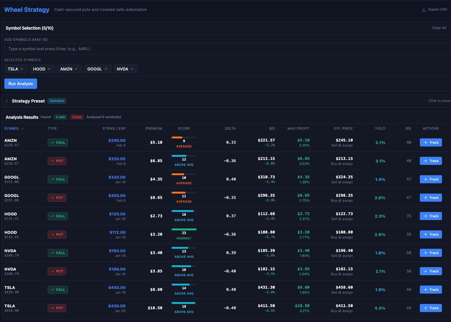Track the TSLA $450.00 call
This screenshot has width=451, height=322.
coord(431,290)
